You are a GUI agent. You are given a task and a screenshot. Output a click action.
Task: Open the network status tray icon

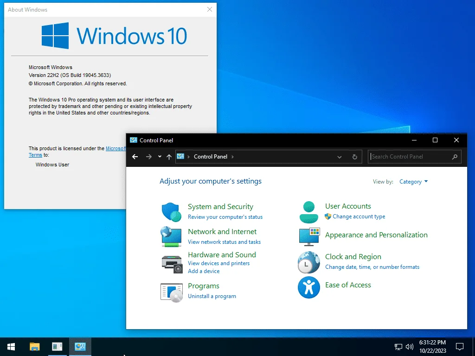(x=398, y=347)
